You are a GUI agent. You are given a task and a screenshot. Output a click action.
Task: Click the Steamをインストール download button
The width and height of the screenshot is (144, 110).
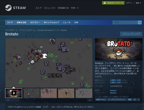click(113, 3)
